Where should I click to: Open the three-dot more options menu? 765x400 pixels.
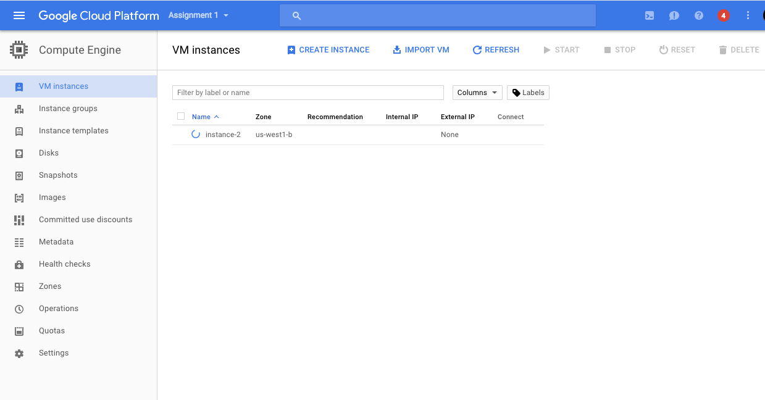(748, 15)
